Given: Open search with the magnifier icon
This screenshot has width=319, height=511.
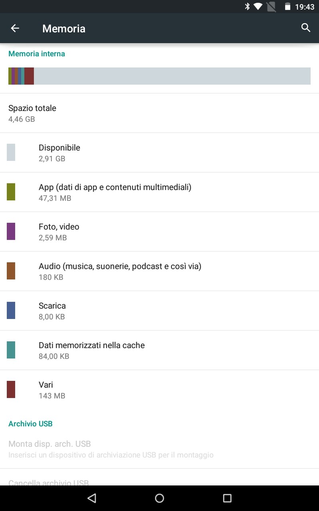Looking at the screenshot, I should coord(305,28).
